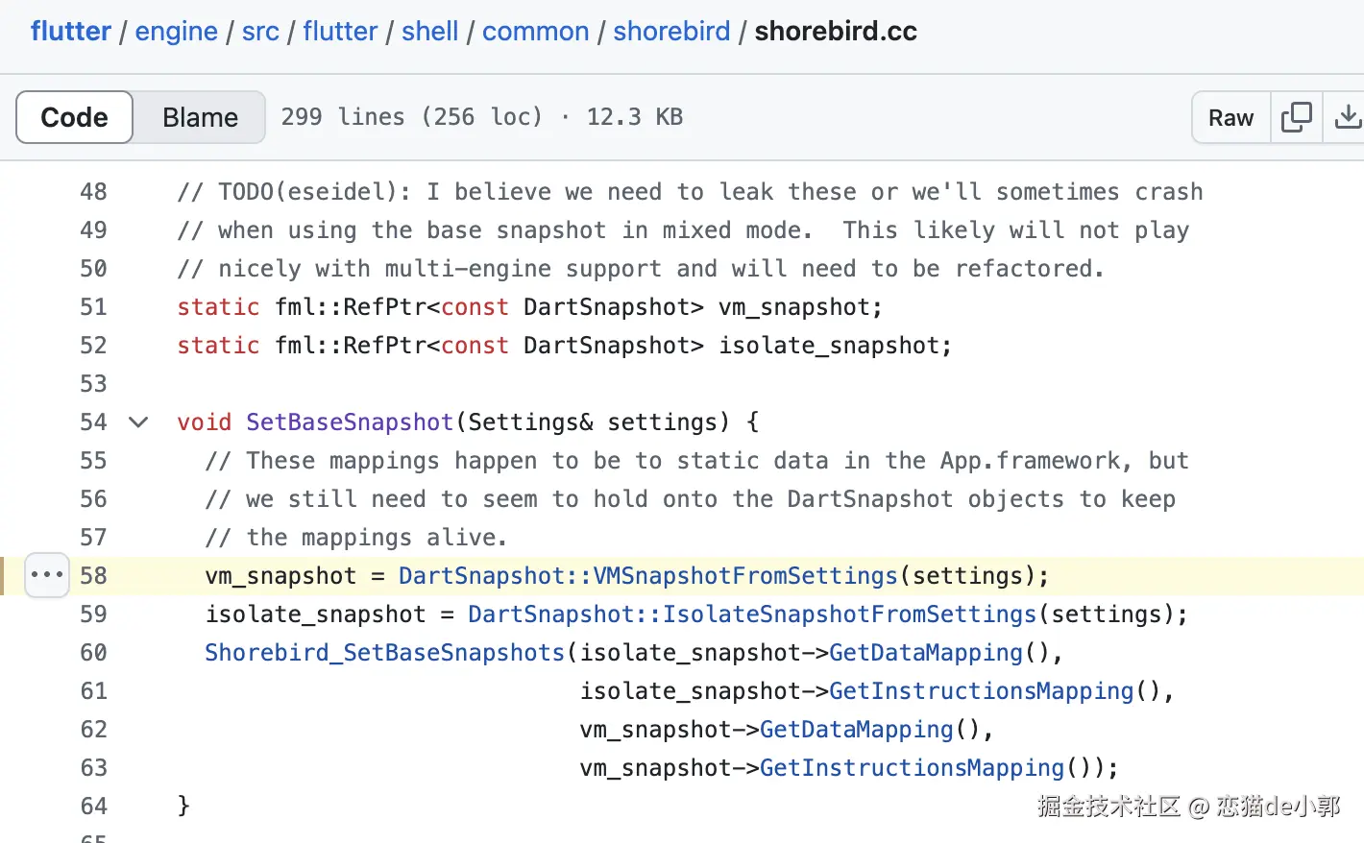The height and width of the screenshot is (843, 1364).
Task: Navigate to flutter root breadcrumb
Action: click(71, 31)
